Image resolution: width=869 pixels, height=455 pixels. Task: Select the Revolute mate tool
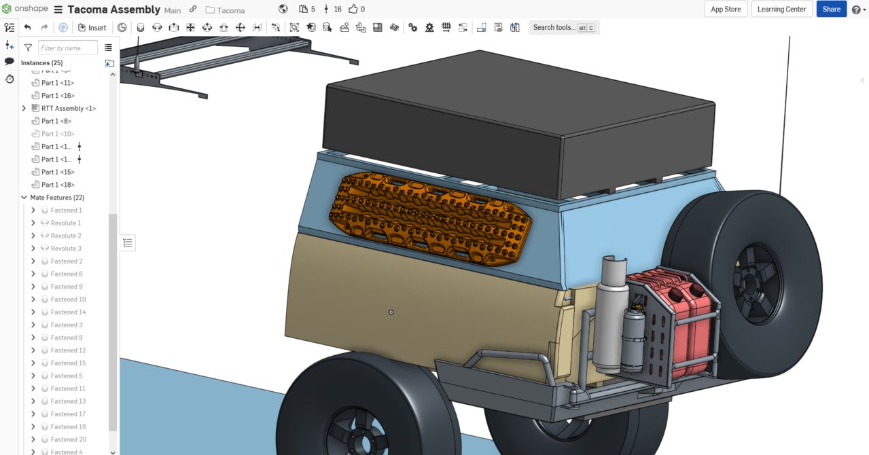(157, 27)
